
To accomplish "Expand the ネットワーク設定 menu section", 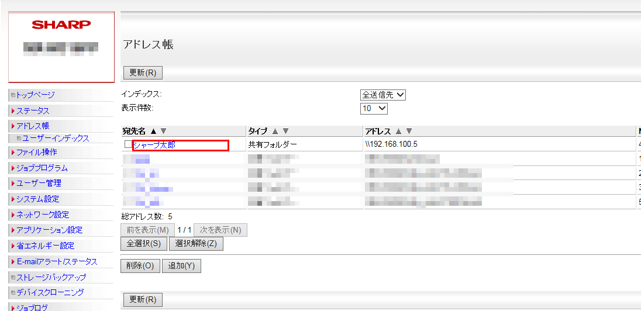I will pos(42,215).
